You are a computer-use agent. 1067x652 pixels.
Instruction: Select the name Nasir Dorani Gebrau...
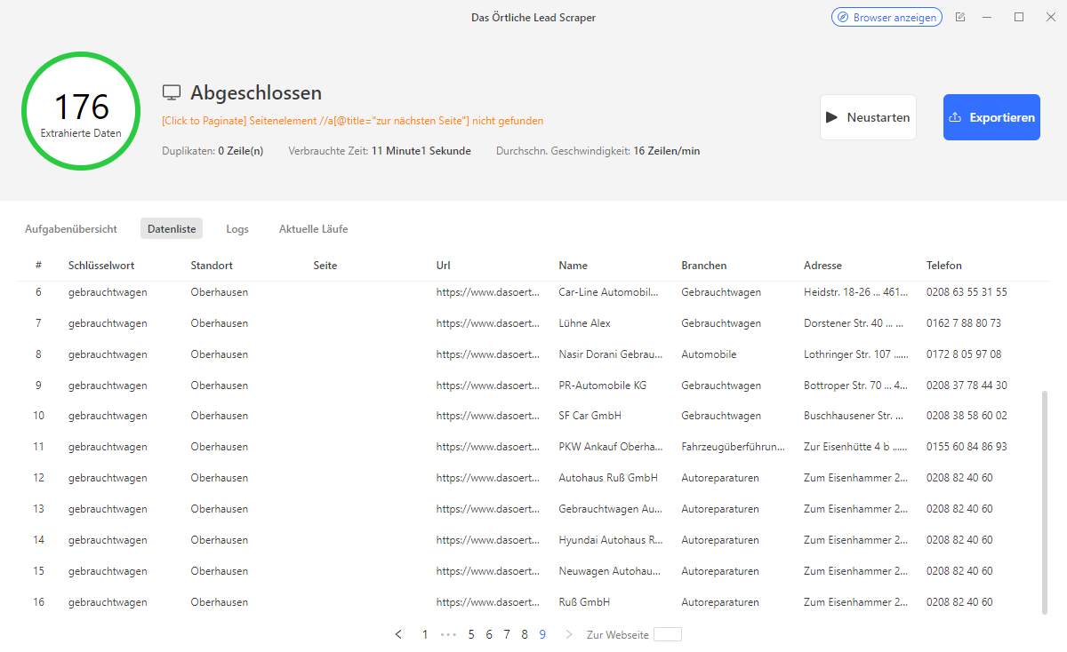click(610, 354)
